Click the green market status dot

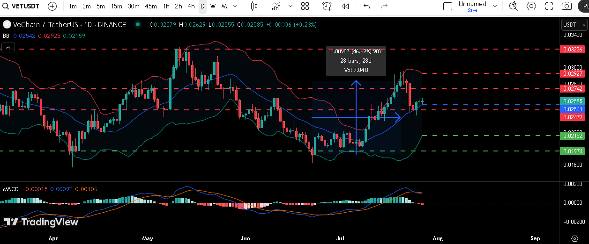point(137,25)
